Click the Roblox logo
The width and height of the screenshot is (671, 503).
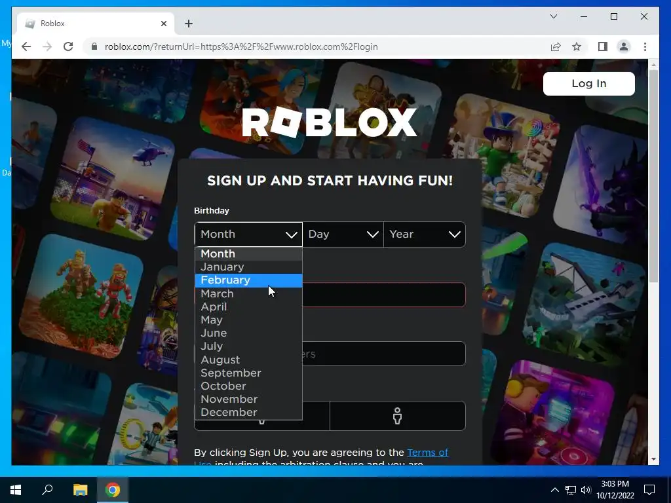pos(330,122)
